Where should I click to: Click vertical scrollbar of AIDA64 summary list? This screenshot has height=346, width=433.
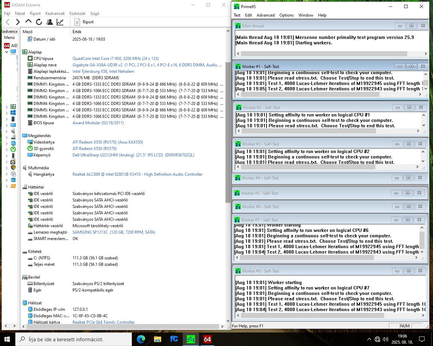pyautogui.click(x=228, y=133)
